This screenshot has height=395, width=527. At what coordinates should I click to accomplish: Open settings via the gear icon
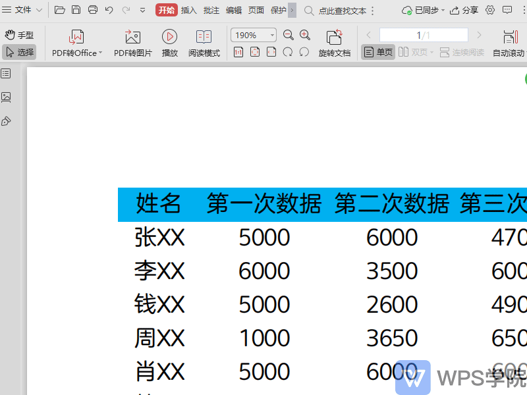coord(490,10)
